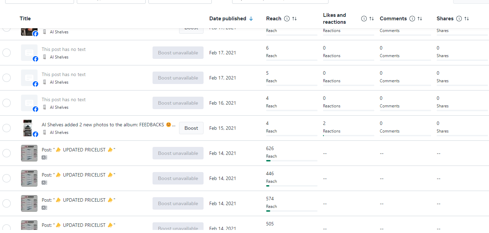Open thumbnail of FEEDBACKS album post
This screenshot has height=233, width=489.
click(29, 128)
